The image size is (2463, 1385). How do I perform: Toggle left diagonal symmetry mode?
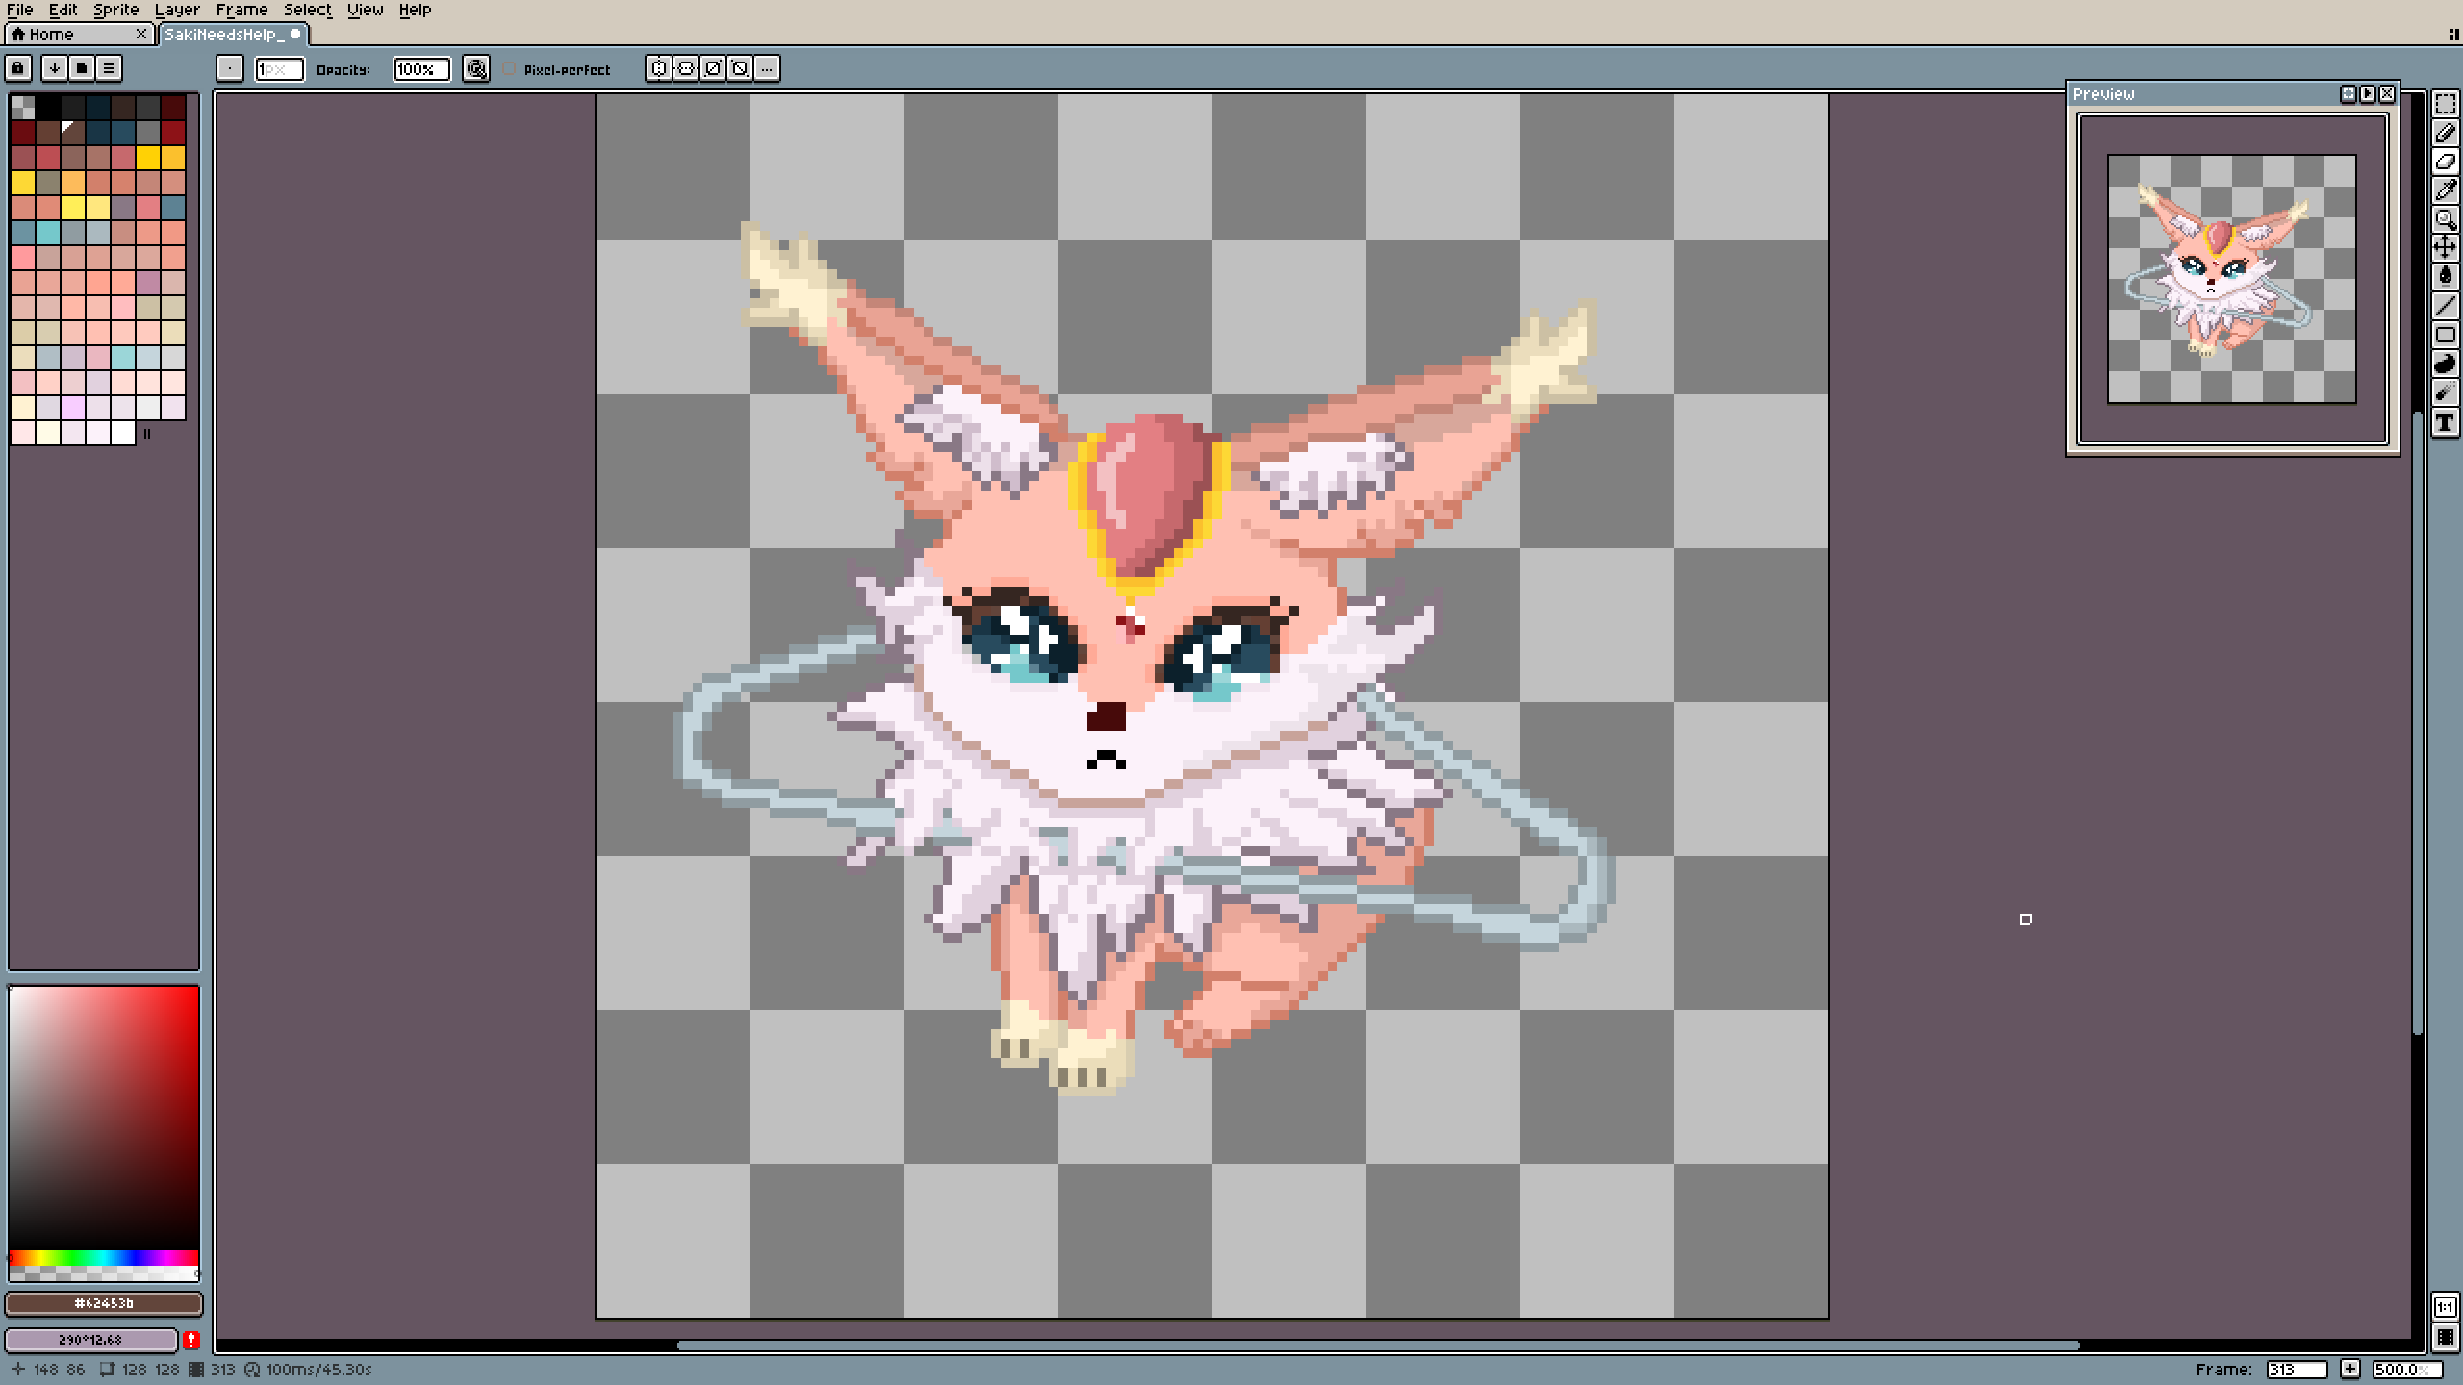click(740, 68)
